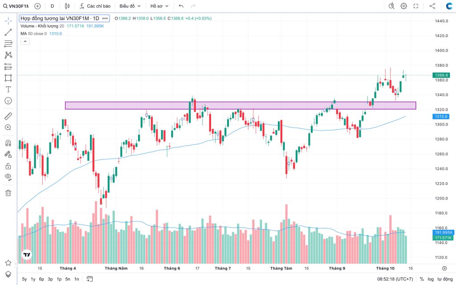Screen dimensions: 456x285
Task: Hide all drawings with the eye icon
Action: pyautogui.click(x=8, y=177)
